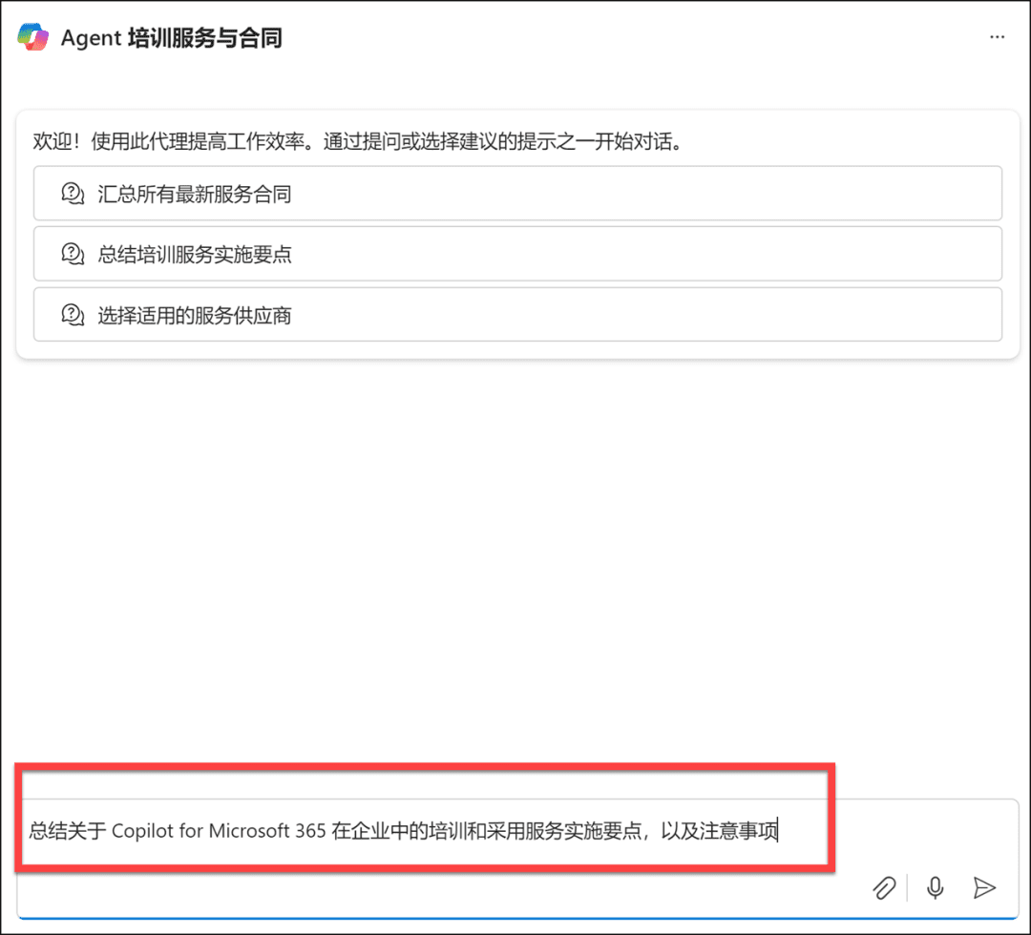The width and height of the screenshot is (1031, 935).
Task: Activate the microphone voice input icon
Action: point(935,887)
